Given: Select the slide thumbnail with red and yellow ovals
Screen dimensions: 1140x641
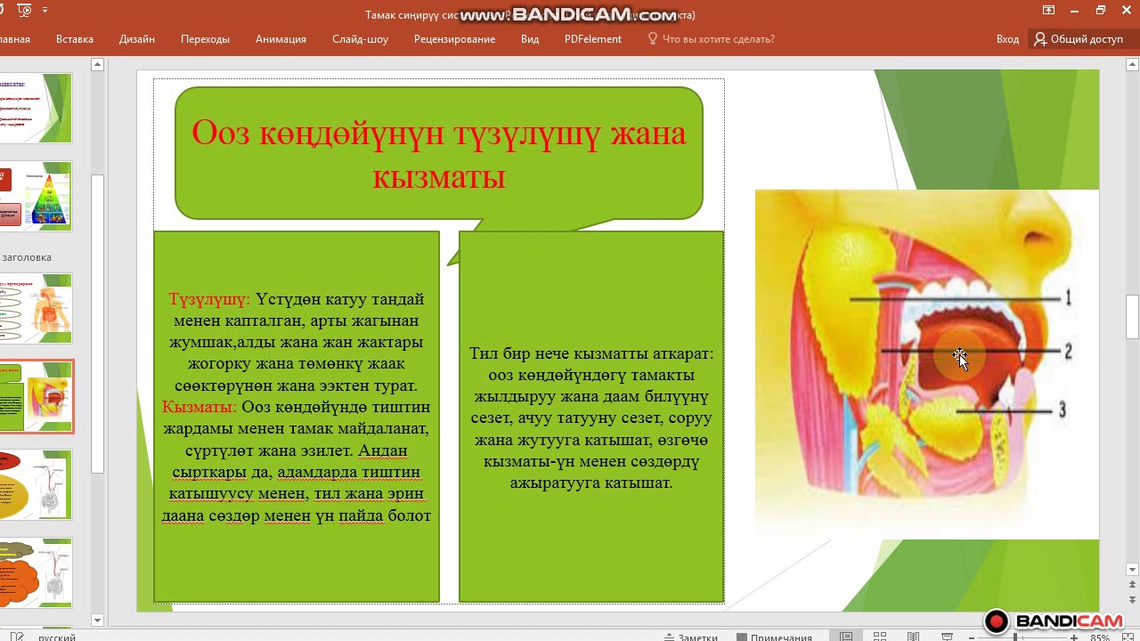Looking at the screenshot, I should [36, 484].
